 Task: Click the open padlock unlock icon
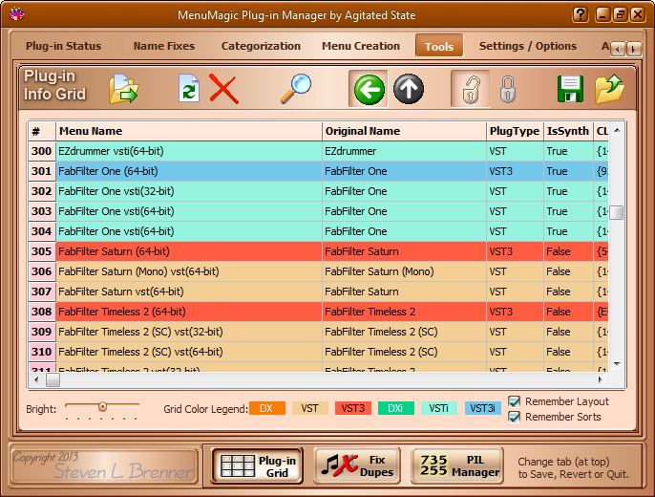pos(471,89)
